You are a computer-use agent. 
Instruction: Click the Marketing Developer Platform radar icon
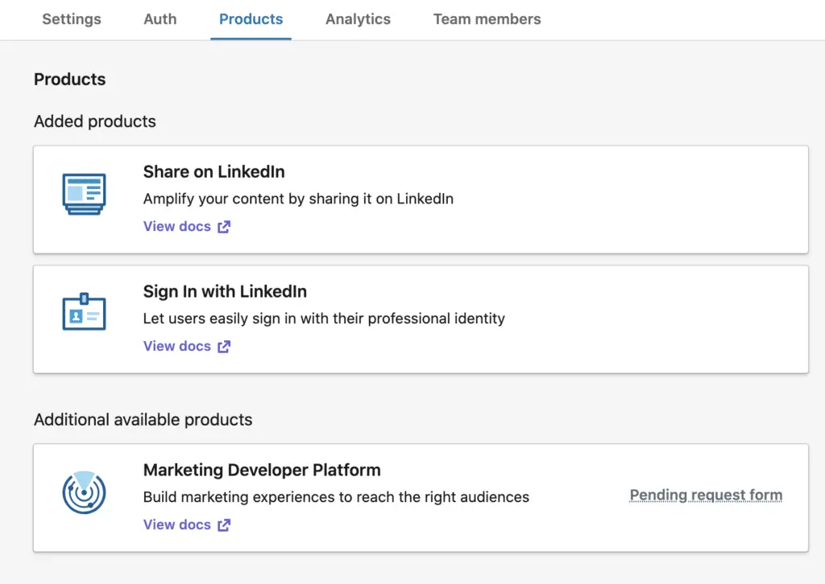click(x=84, y=492)
